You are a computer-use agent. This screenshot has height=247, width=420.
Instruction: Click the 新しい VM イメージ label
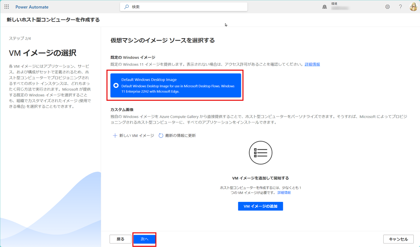coord(136,135)
